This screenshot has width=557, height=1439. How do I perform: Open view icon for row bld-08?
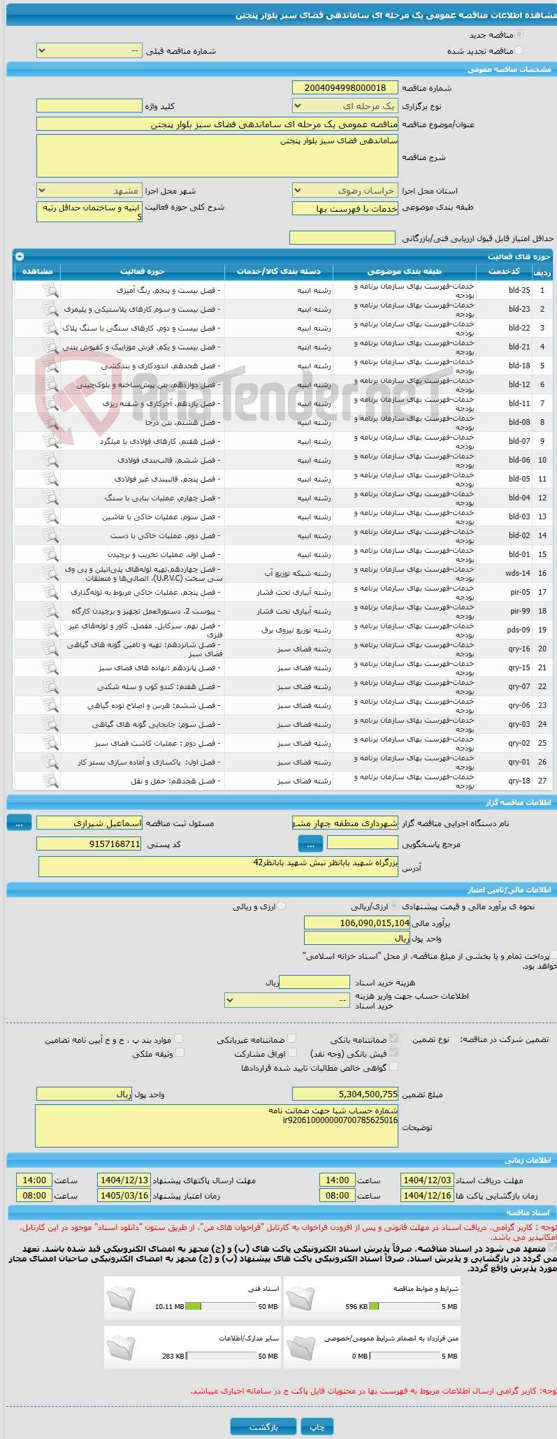tap(50, 422)
